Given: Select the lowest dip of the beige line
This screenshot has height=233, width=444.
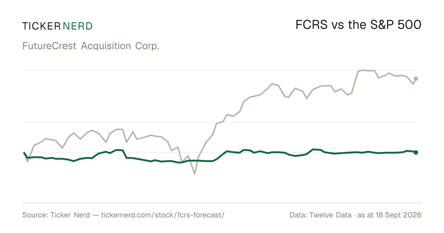Looking at the screenshot, I should (195, 173).
